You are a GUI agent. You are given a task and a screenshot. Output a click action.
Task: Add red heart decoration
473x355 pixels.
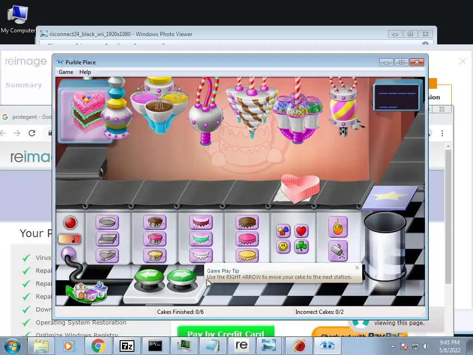tap(301, 231)
